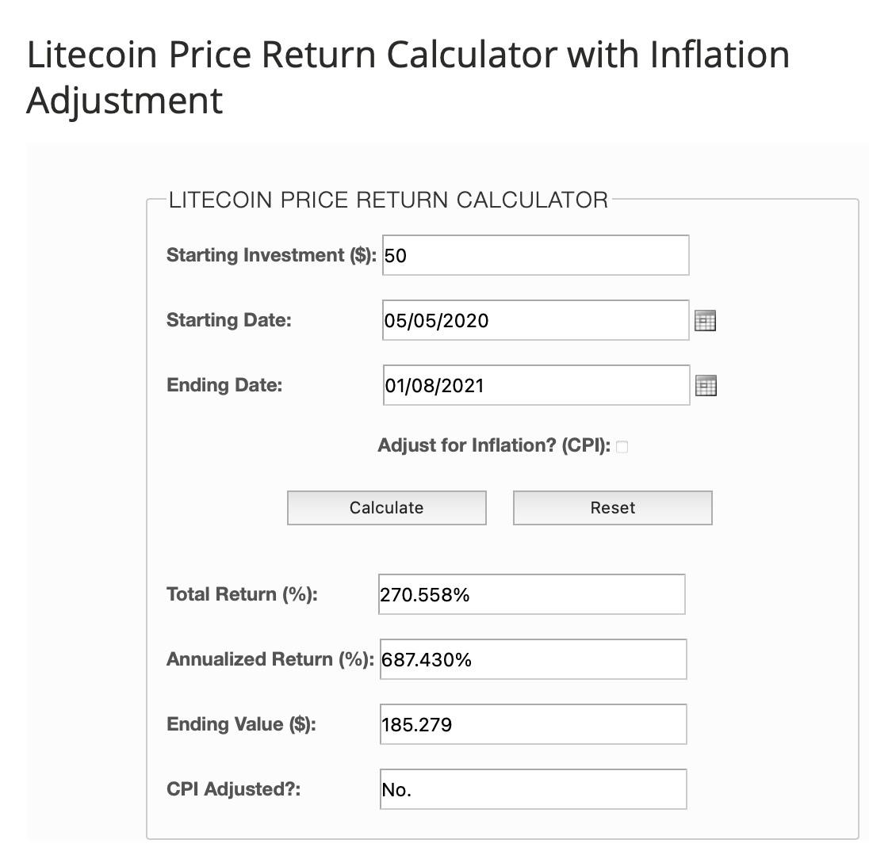This screenshot has width=869, height=851.
Task: Click the Annualized Return (%) label
Action: tap(270, 659)
